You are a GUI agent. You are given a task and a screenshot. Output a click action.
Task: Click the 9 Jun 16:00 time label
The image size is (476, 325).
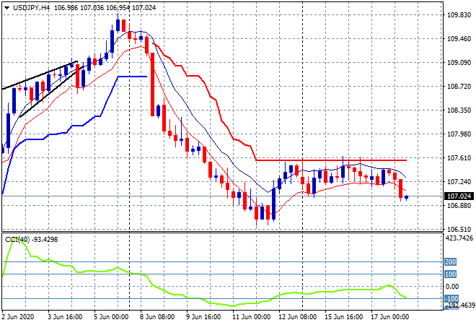coord(203,317)
